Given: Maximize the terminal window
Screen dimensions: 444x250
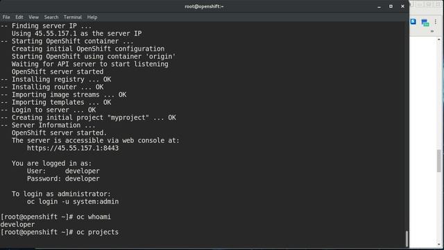Looking at the screenshot, I should click(391, 6).
